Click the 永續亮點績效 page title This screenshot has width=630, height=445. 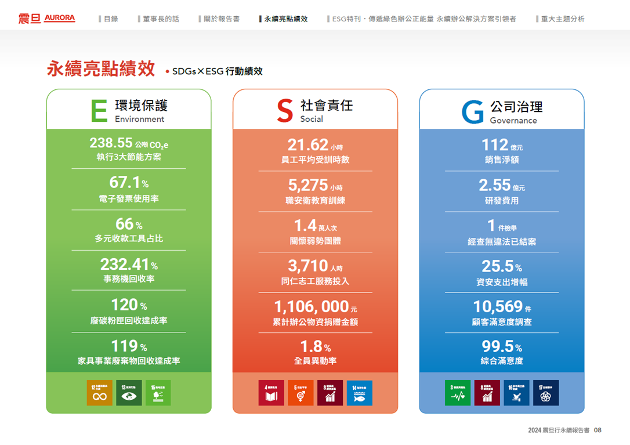(x=101, y=68)
